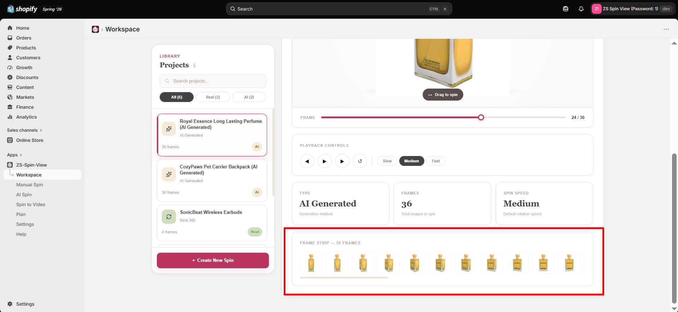Click the previous frame playback arrow
This screenshot has height=312, width=678.
[x=307, y=161]
